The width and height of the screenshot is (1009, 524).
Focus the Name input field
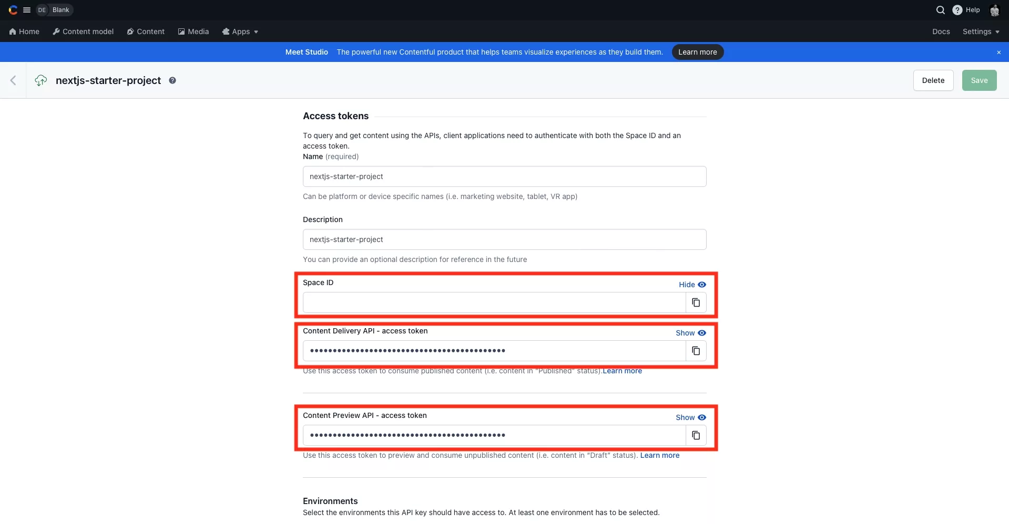(504, 176)
